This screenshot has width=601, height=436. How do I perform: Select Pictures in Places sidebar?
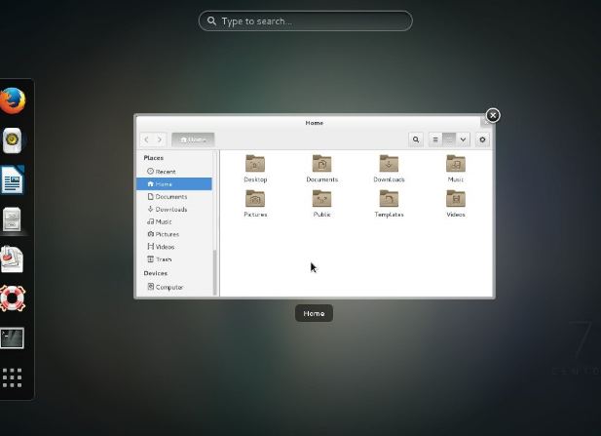(174, 234)
